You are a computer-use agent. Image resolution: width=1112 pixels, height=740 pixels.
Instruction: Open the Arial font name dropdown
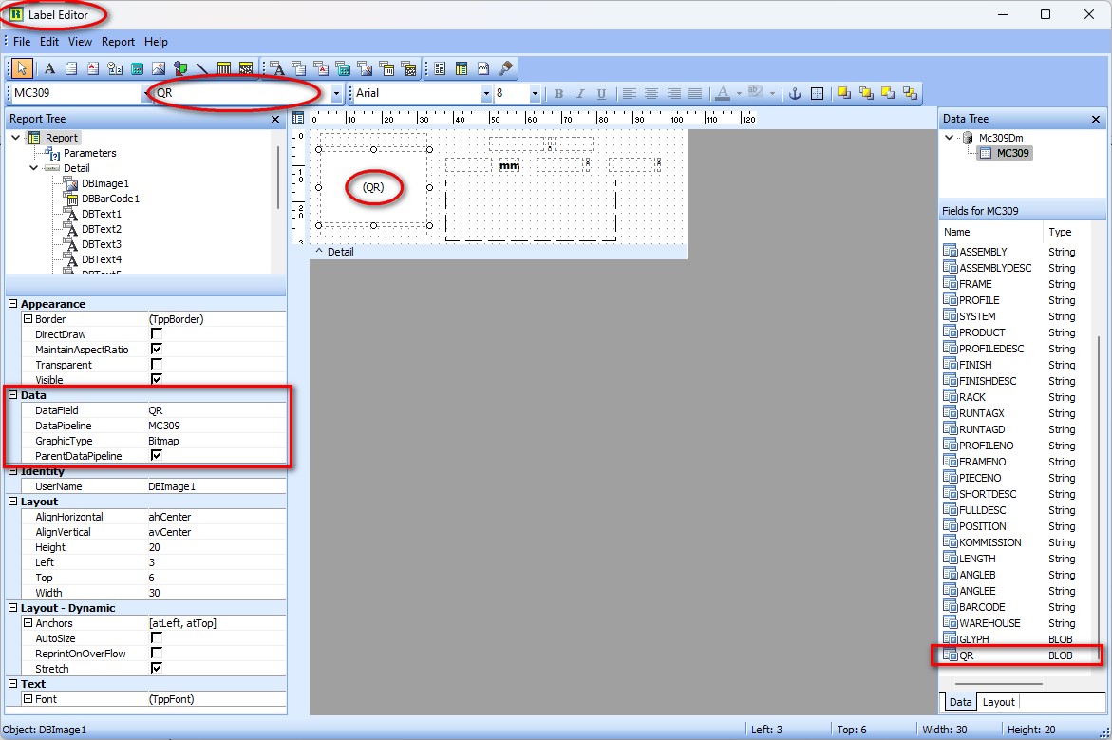point(486,93)
